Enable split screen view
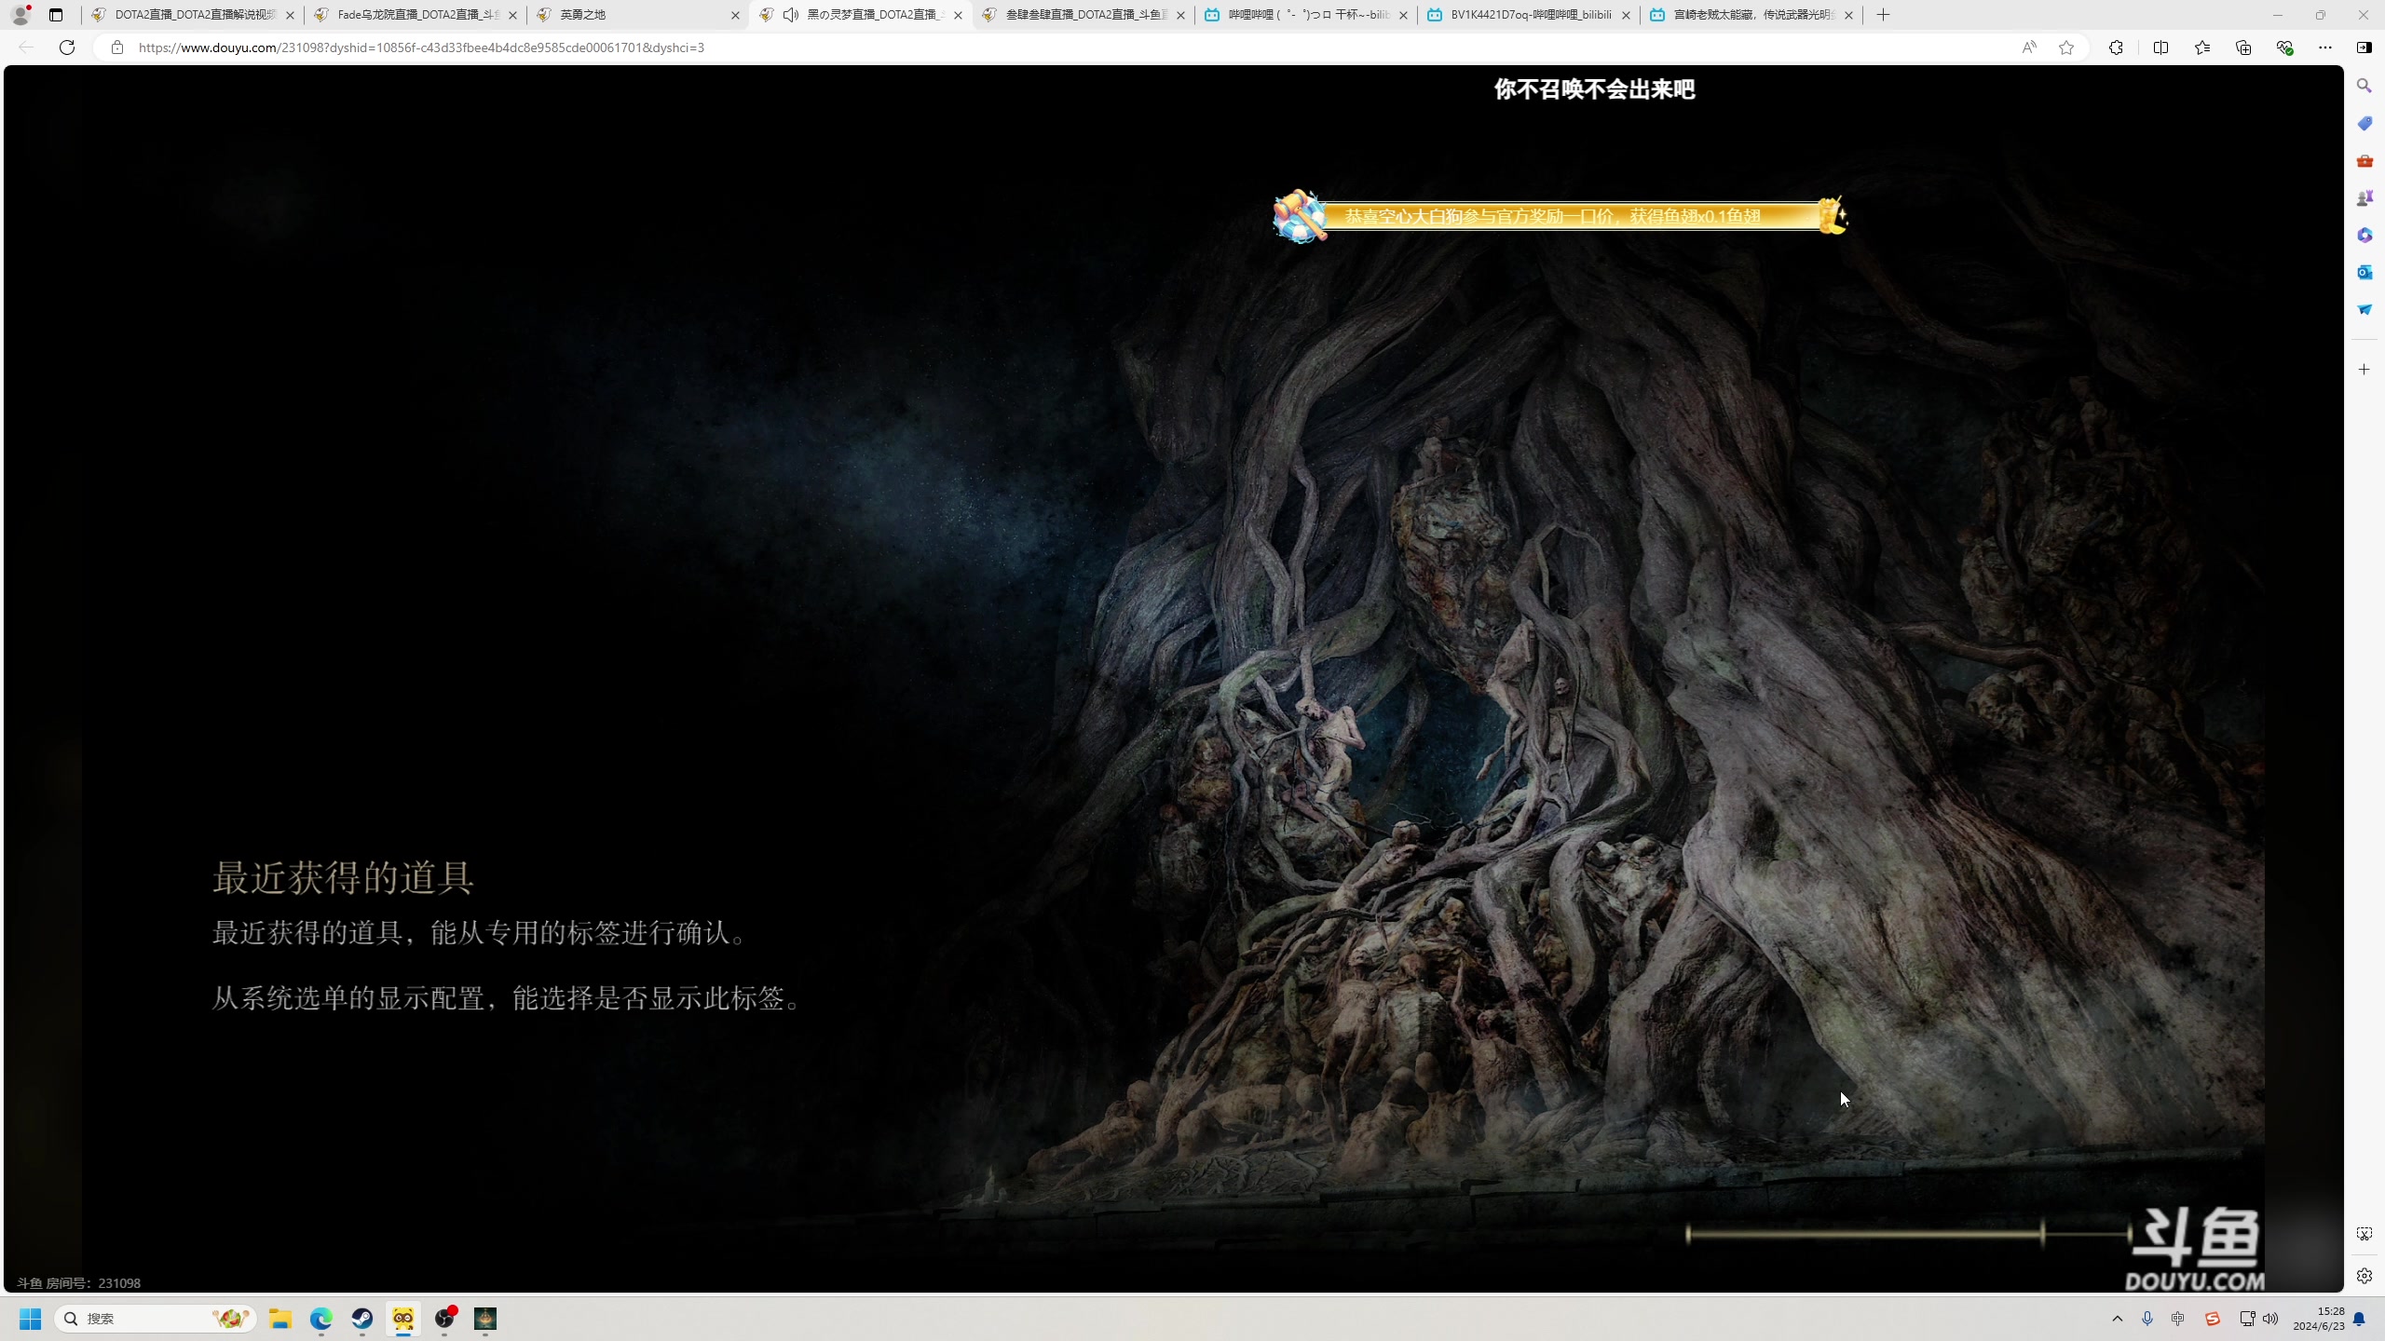The image size is (2385, 1341). click(x=2160, y=47)
